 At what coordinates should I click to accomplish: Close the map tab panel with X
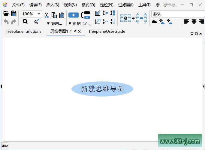[x=200, y=34]
